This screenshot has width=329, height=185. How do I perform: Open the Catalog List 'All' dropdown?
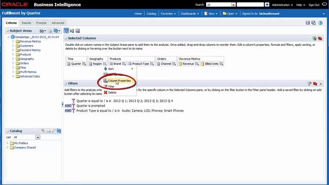(x=38, y=137)
